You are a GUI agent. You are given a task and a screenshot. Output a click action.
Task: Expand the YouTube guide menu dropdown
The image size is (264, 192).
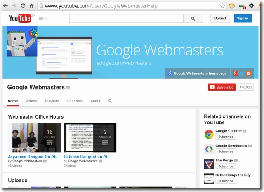(x=42, y=18)
